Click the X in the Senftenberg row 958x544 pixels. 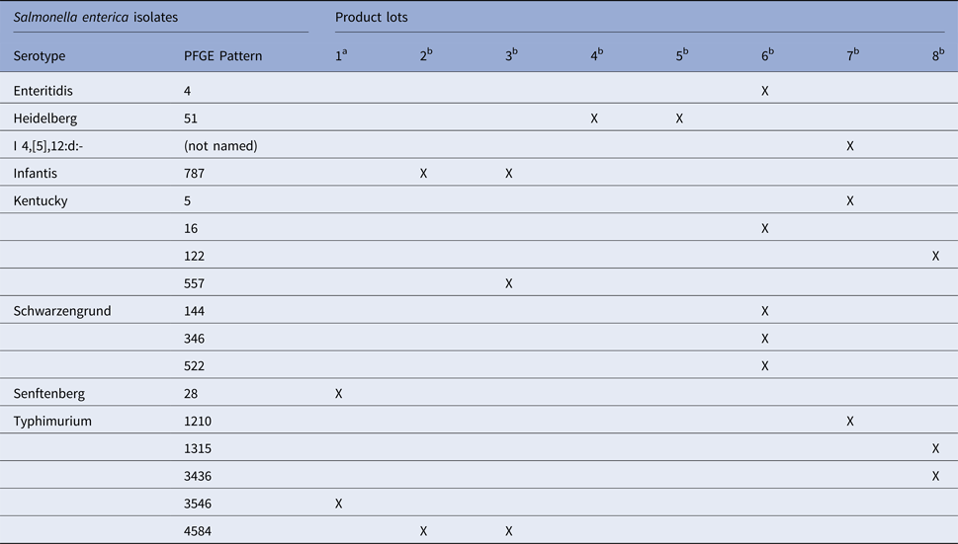click(x=339, y=394)
